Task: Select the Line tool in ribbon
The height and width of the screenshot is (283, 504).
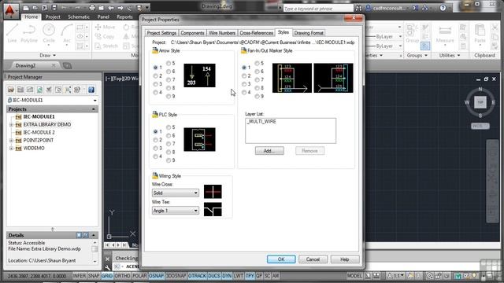Action: click(12, 33)
